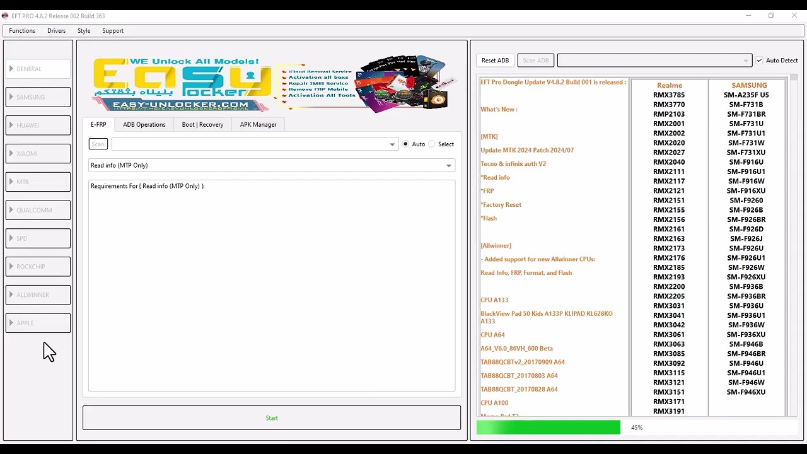Click the SM-F936B model entry
This screenshot has height=454, width=807.
click(x=746, y=287)
